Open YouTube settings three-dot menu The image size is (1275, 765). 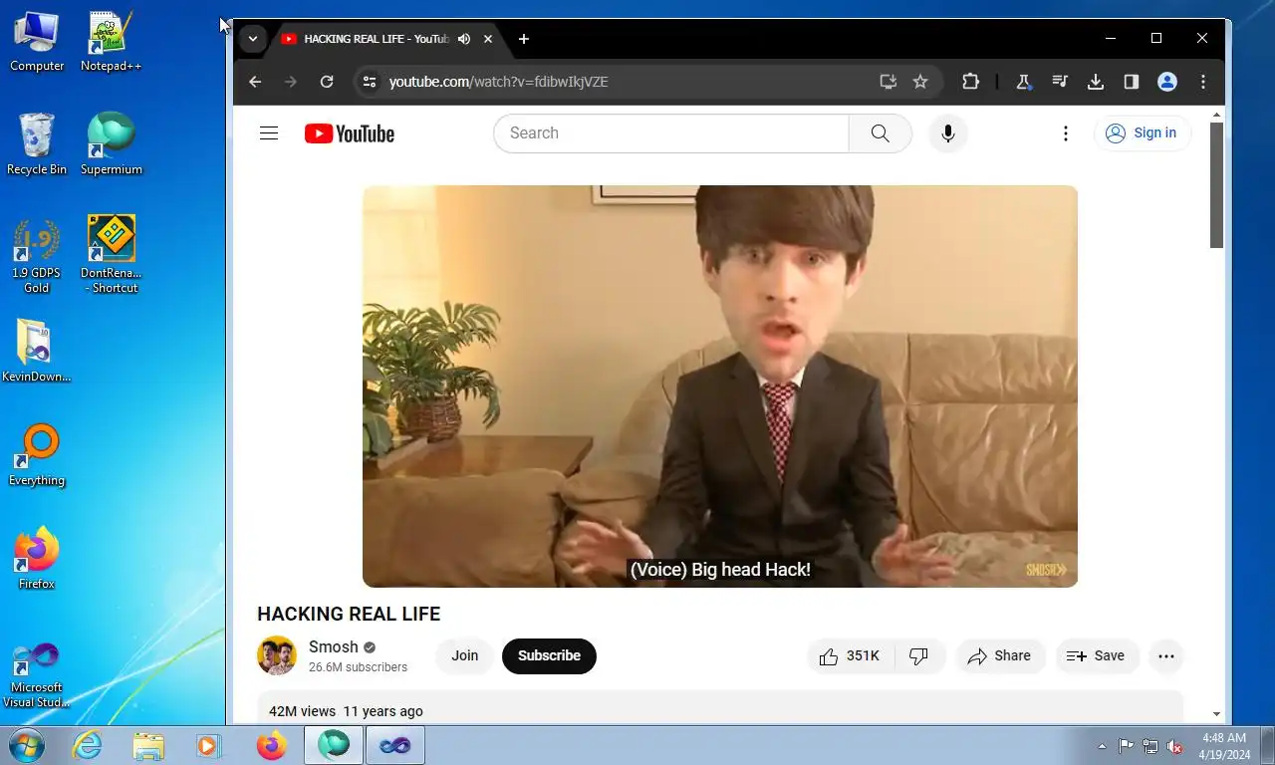coord(1066,133)
